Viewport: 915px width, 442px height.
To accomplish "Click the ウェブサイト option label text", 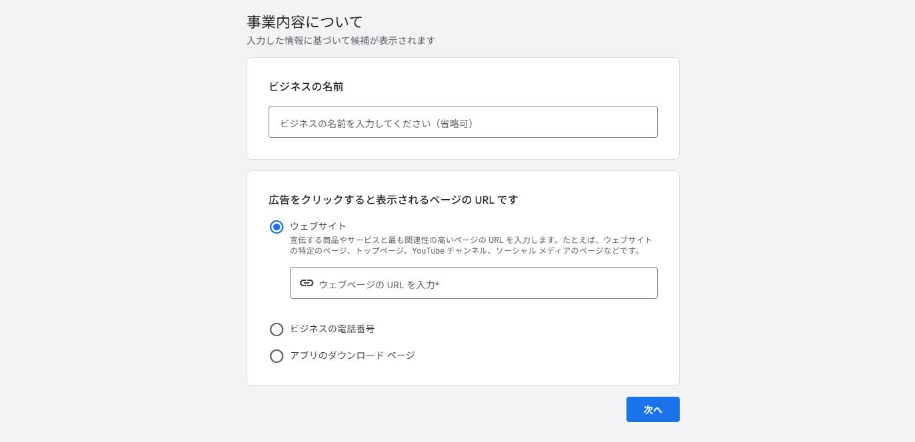I will click(318, 226).
